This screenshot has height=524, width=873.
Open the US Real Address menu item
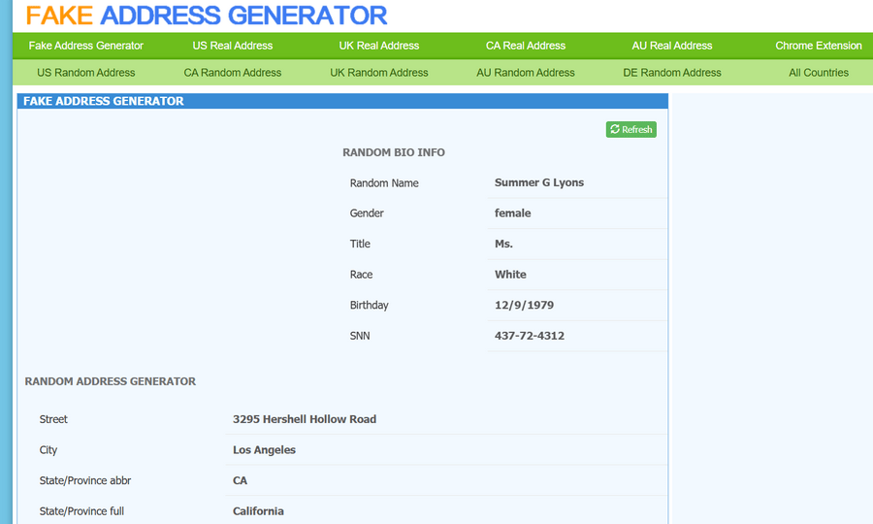[233, 46]
